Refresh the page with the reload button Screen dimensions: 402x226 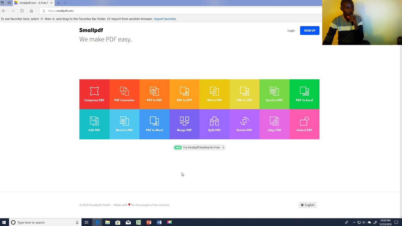(22, 11)
